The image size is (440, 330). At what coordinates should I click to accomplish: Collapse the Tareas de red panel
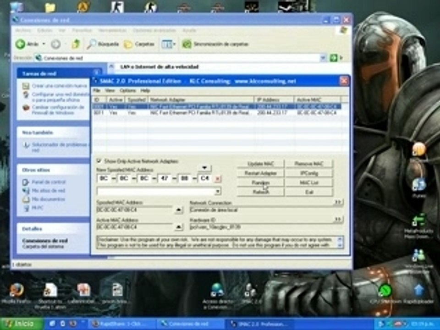pos(97,73)
